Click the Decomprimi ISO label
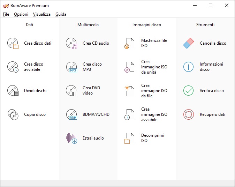 coord(153,138)
